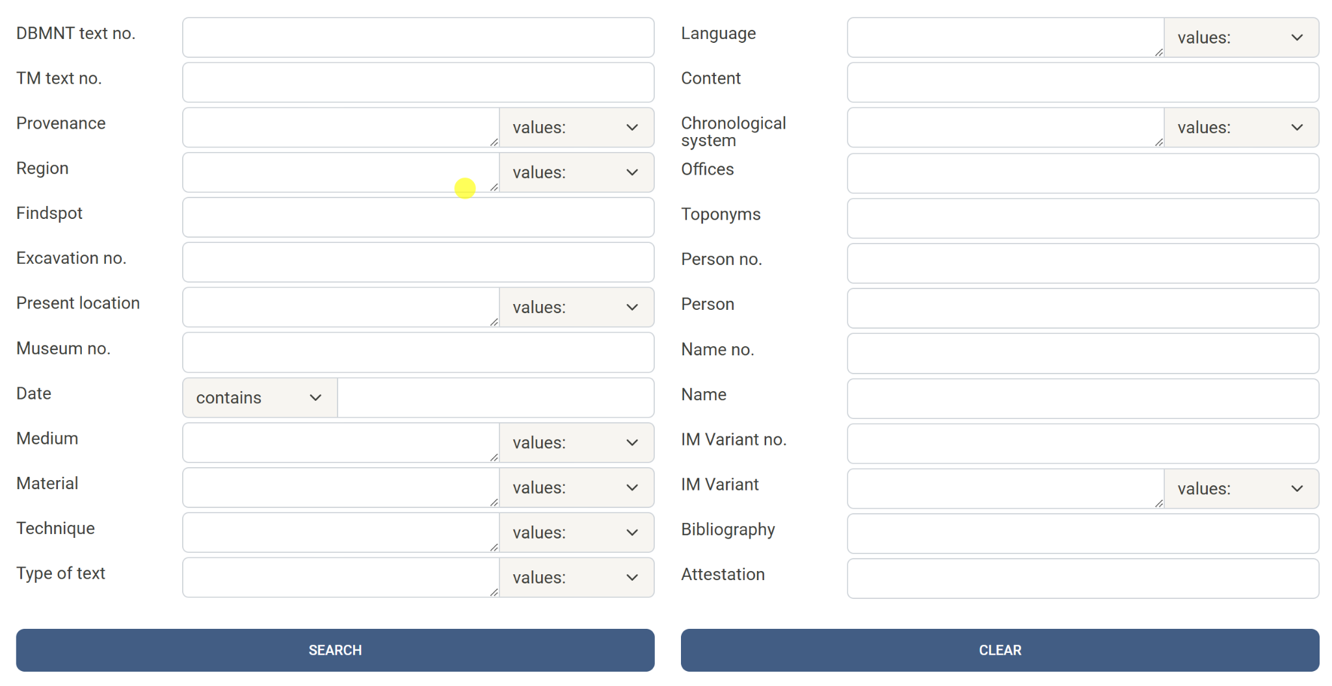This screenshot has height=686, width=1332.
Task: Open the IM Variant values dropdown
Action: [1240, 489]
